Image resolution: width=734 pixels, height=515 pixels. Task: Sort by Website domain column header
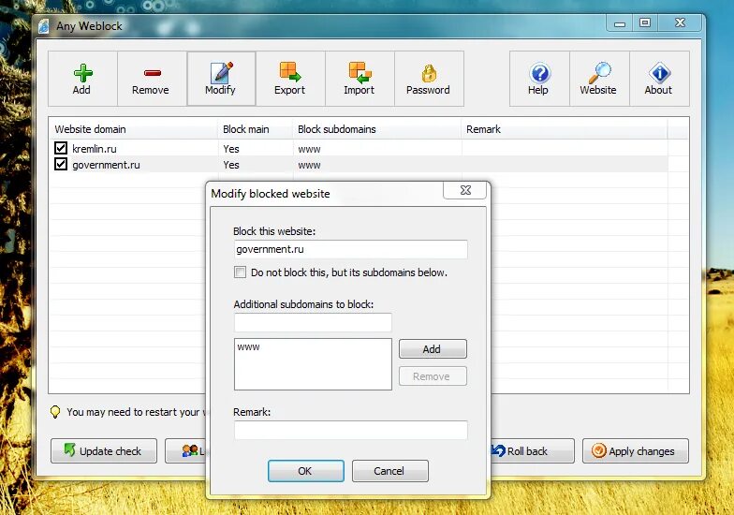(x=133, y=129)
